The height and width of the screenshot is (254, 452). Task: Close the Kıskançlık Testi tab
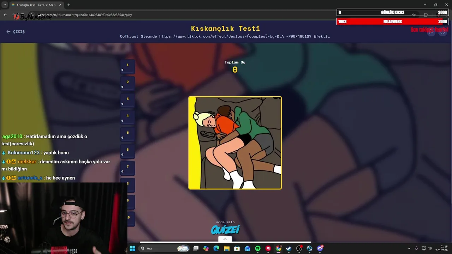60,5
